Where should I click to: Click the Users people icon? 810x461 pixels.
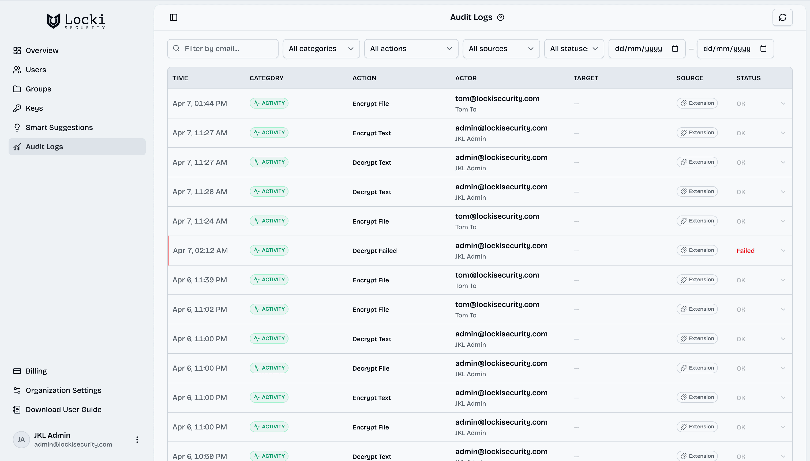[x=17, y=70]
